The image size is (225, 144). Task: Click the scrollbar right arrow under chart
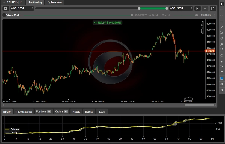click(x=216, y=105)
